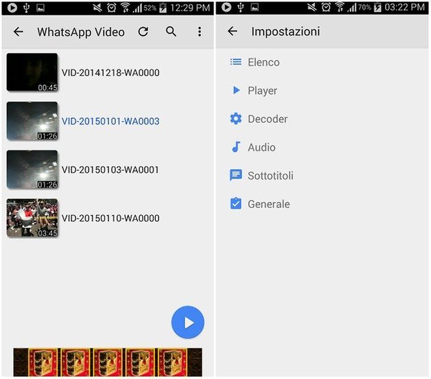Image resolution: width=431 pixels, height=379 pixels.
Task: Open the three-dot overflow menu
Action: coord(200,32)
